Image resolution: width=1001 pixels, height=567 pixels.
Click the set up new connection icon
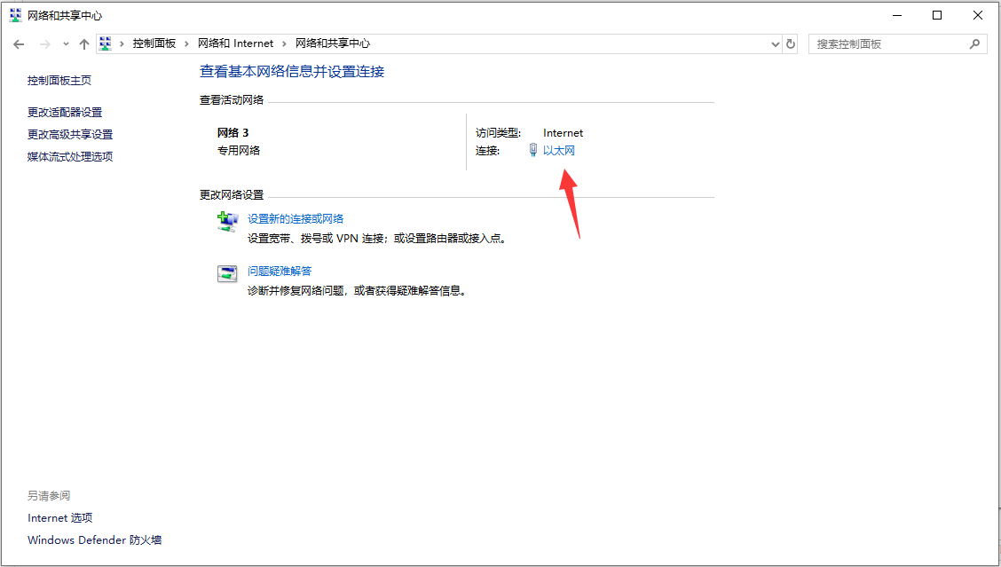[228, 221]
